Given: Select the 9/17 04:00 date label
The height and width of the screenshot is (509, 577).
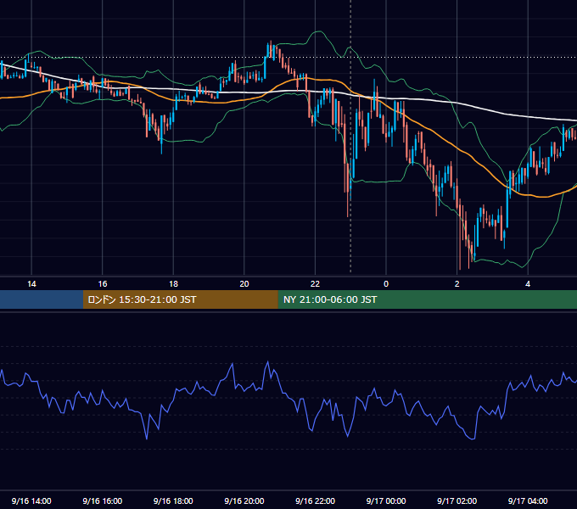Looking at the screenshot, I should click(x=528, y=501).
